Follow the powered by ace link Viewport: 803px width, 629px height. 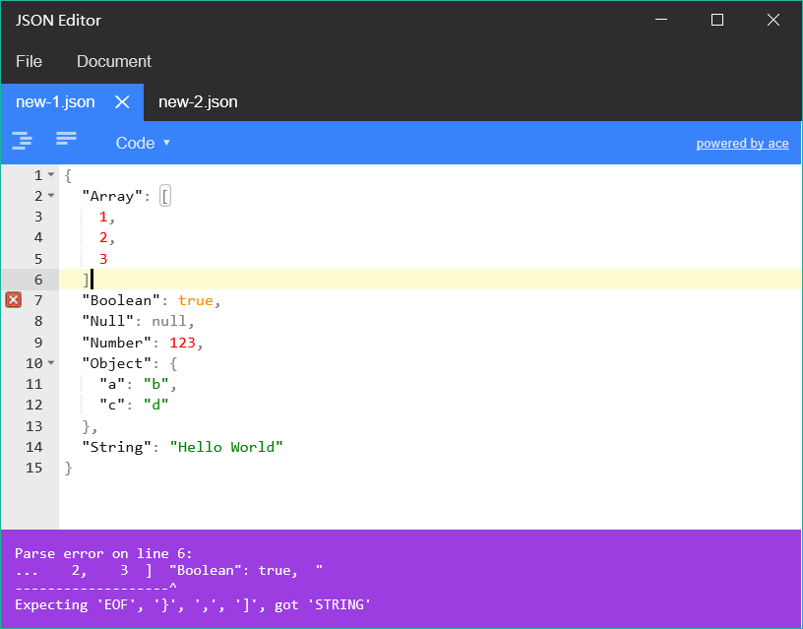(742, 144)
